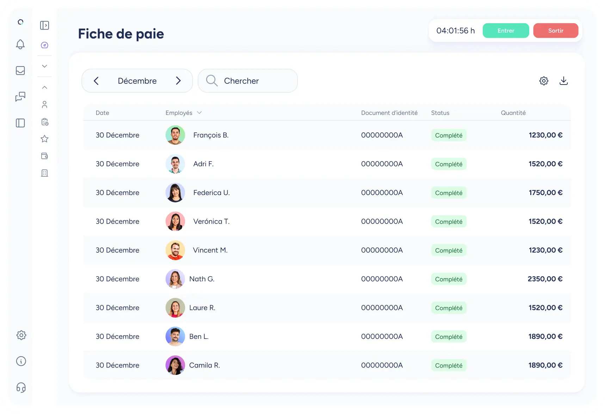Open the wallet icon in sidebar
This screenshot has width=605, height=414.
click(x=44, y=156)
